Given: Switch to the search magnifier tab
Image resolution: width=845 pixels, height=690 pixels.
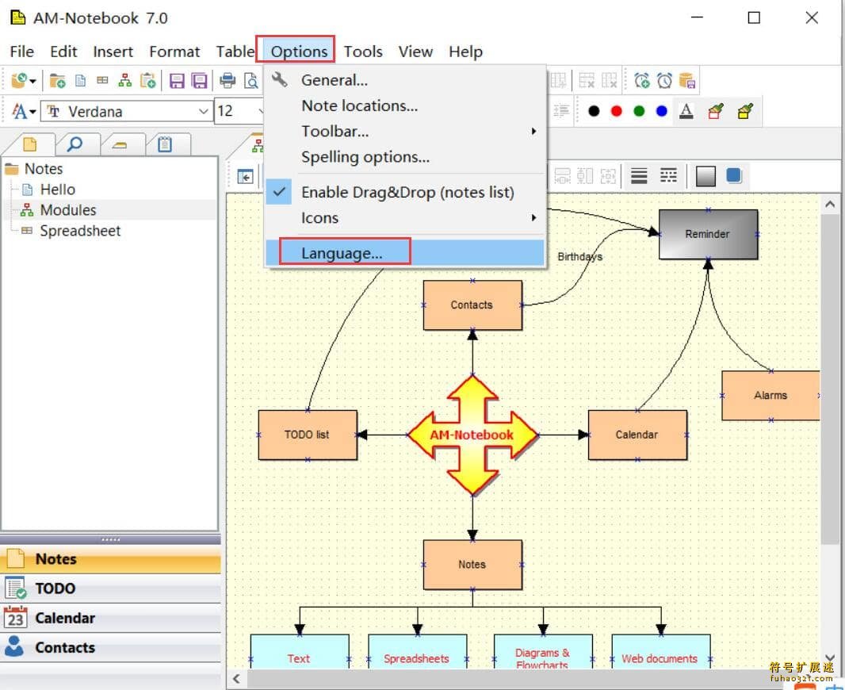Looking at the screenshot, I should (x=75, y=144).
